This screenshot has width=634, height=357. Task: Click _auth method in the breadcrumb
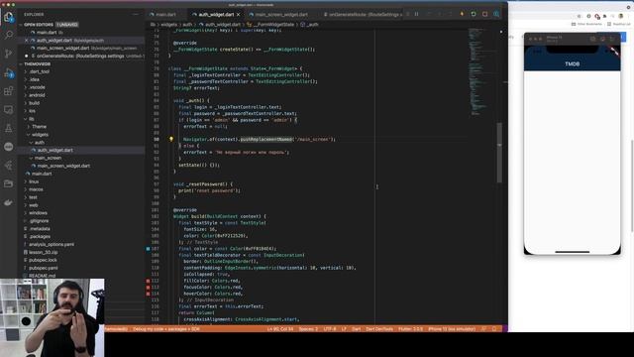click(310, 25)
